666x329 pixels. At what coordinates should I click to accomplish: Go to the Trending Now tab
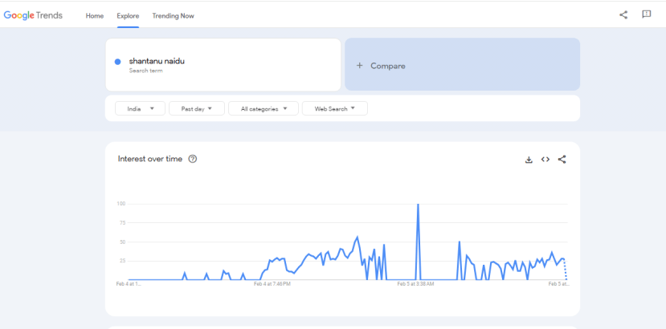(x=174, y=16)
